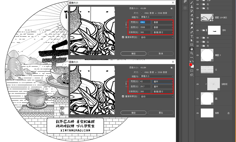
Task: Expand the 茶叶 layer group
Action: click(x=201, y=30)
